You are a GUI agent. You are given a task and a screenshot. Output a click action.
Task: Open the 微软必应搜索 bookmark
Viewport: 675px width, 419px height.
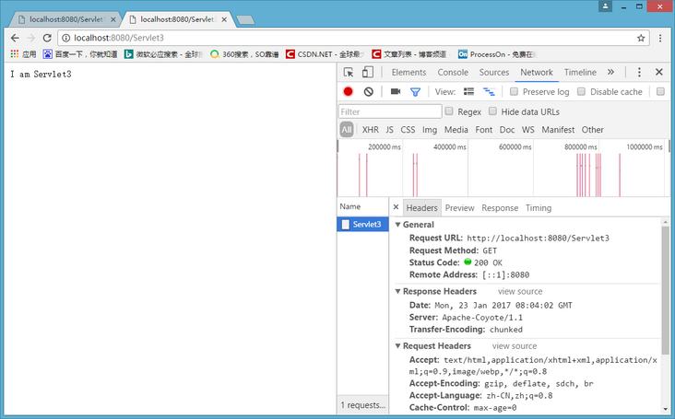click(163, 54)
